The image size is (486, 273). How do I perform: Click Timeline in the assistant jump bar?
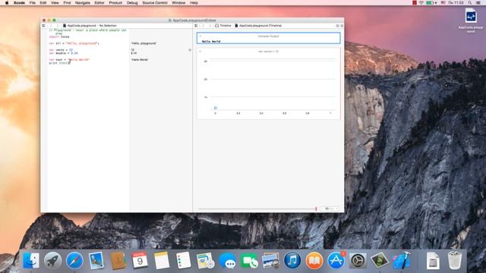[223, 26]
